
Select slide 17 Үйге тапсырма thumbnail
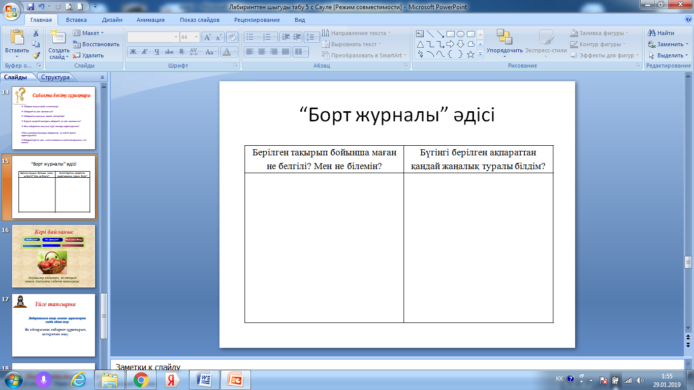(x=53, y=326)
